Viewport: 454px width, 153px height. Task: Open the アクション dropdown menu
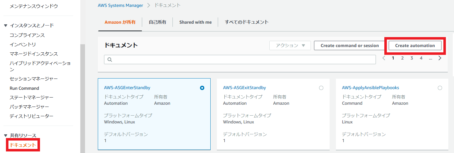(x=290, y=45)
